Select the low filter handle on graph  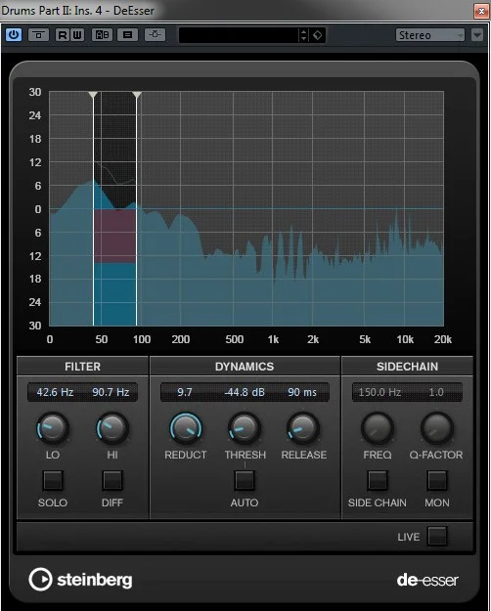pyautogui.click(x=93, y=95)
